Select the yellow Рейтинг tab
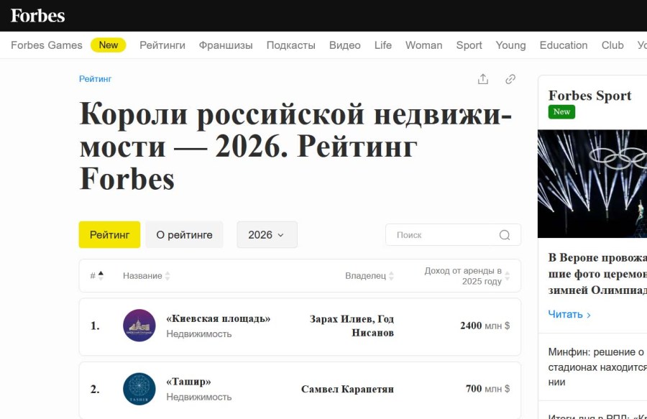 click(x=109, y=235)
